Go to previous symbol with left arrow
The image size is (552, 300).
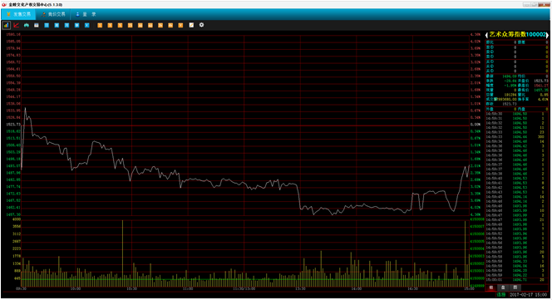(486, 35)
